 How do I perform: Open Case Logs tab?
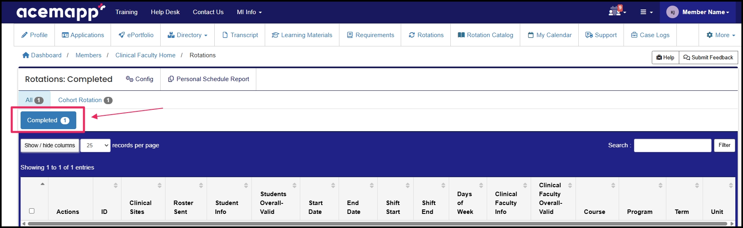pyautogui.click(x=650, y=35)
